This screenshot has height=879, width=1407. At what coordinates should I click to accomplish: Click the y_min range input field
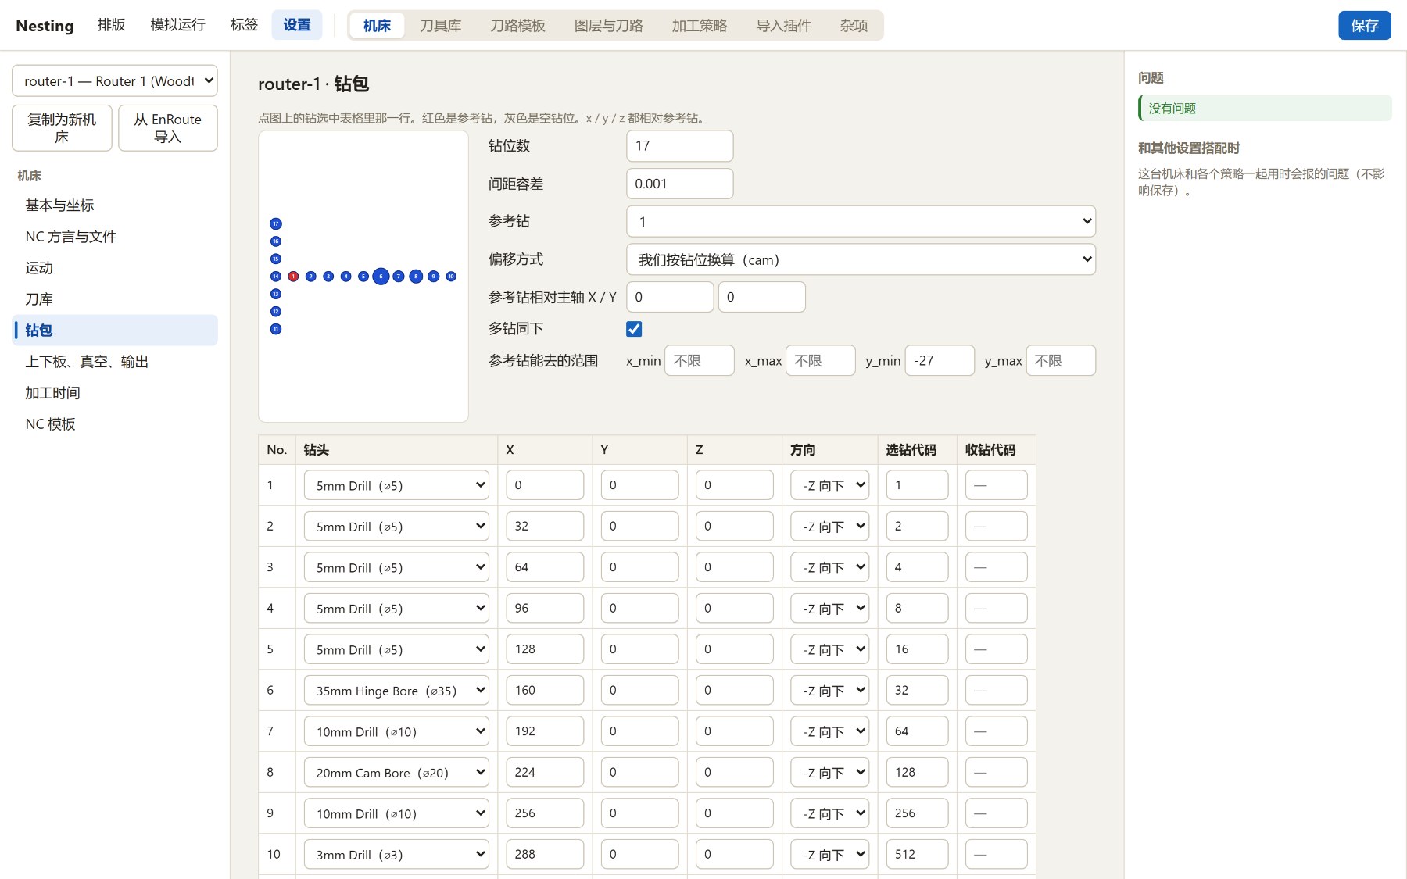pyautogui.click(x=940, y=360)
